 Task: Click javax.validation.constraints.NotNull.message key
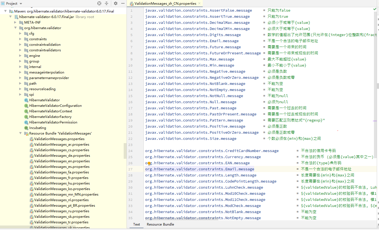(194, 96)
